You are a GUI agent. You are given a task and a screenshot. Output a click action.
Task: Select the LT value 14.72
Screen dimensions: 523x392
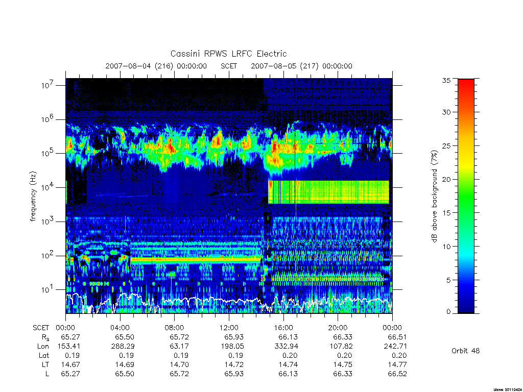point(234,364)
